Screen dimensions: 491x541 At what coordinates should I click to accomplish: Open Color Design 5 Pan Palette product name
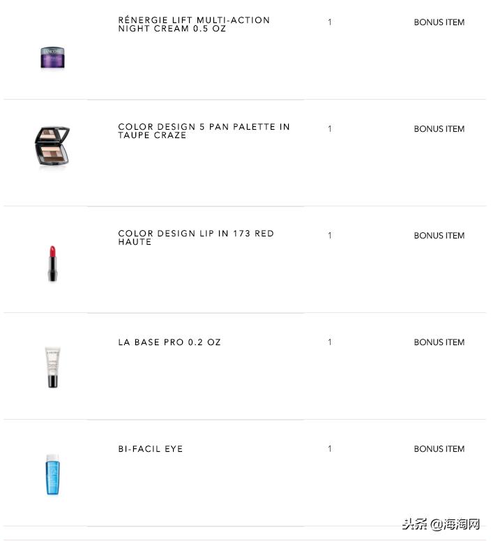204,131
